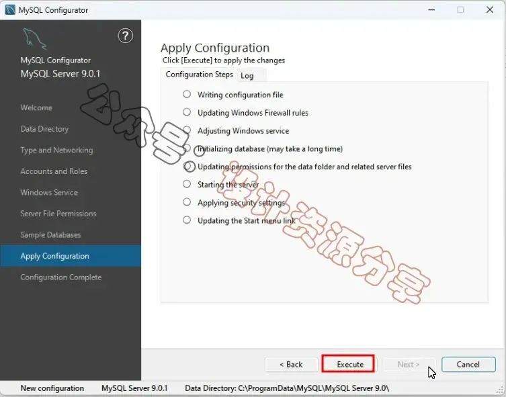Viewport: 506px width, 397px height.
Task: Click 'Initializing database (may take a long time)' text
Action: [x=270, y=149]
